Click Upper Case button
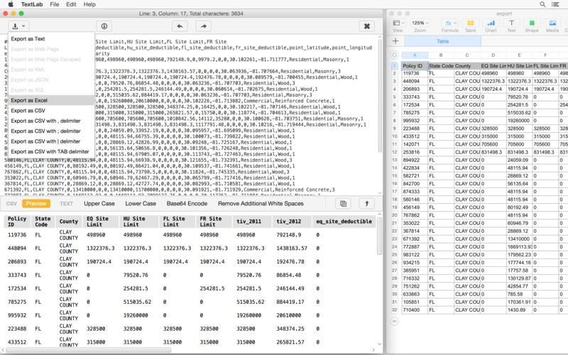This screenshot has height=355, width=568. click(x=99, y=204)
